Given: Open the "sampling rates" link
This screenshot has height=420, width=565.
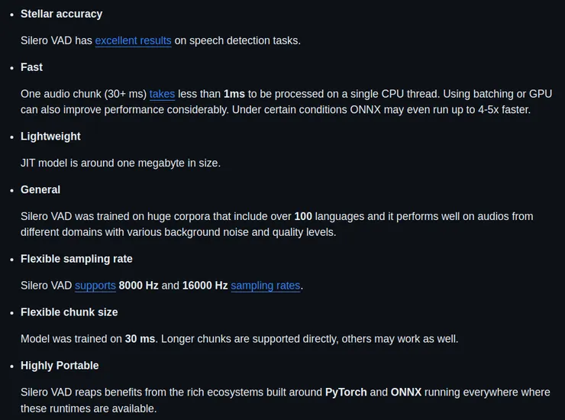Looking at the screenshot, I should [x=266, y=286].
